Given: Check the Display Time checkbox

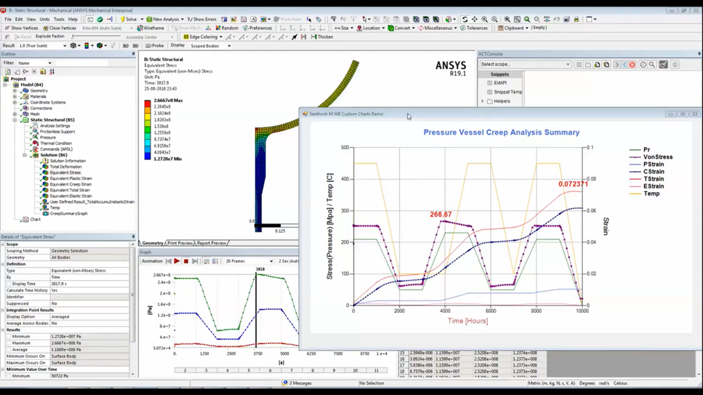Looking at the screenshot, I should (x=9, y=284).
